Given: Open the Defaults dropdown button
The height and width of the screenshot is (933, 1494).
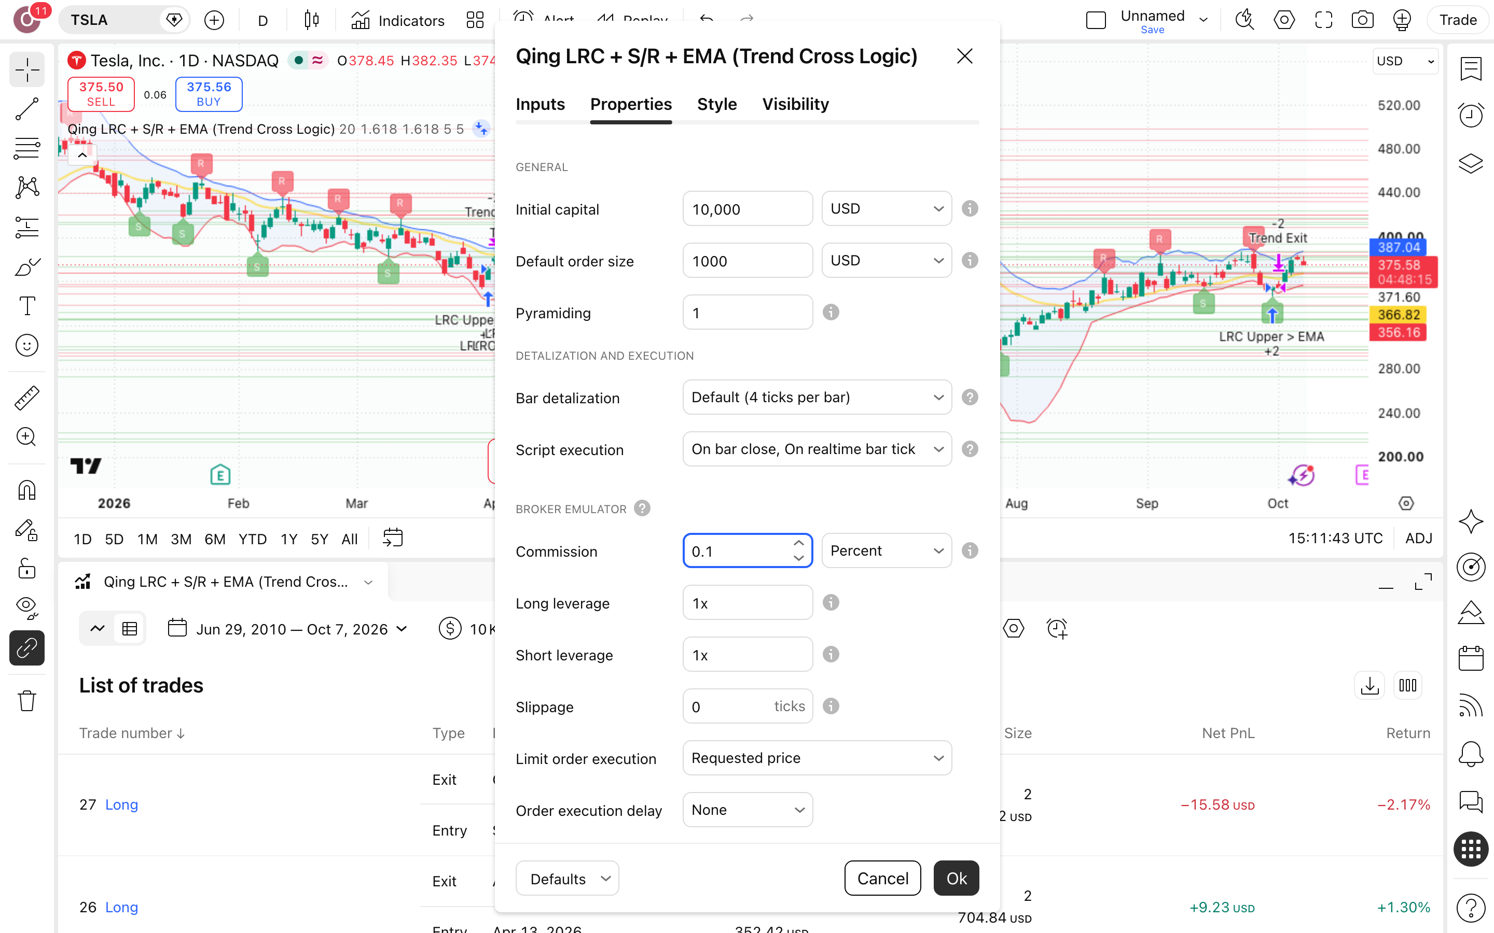Looking at the screenshot, I should coord(568,879).
